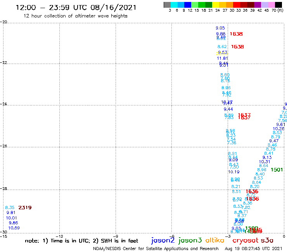Click the wave height value 10.01

(x=11, y=218)
